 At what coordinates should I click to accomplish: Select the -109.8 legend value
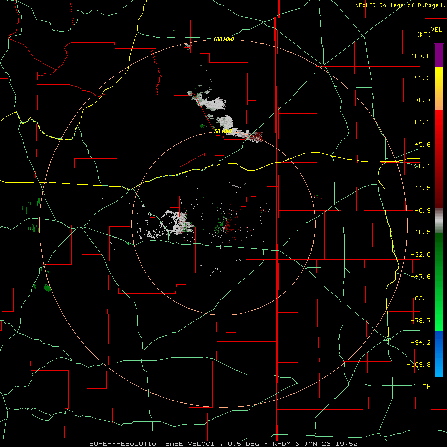419,365
